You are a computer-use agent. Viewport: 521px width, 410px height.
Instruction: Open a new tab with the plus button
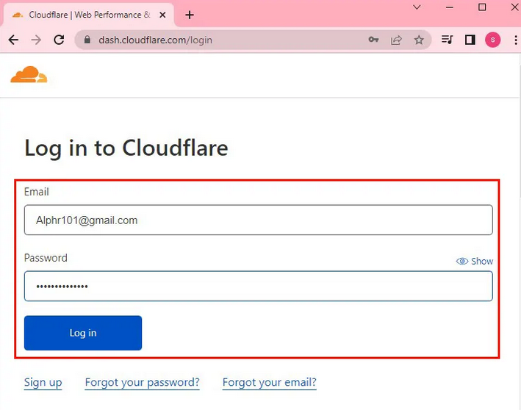click(190, 15)
